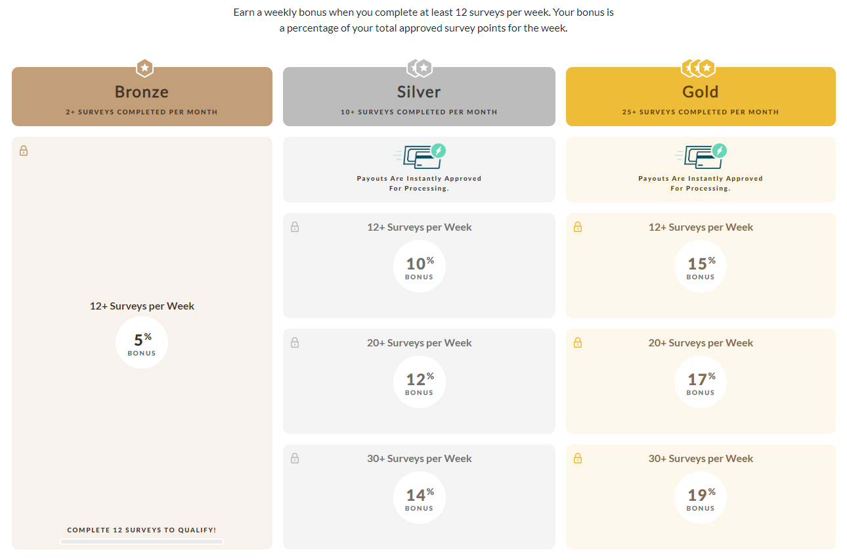Viewport: 847px width, 560px height.
Task: Click the Gold instant payout card icon
Action: (700, 156)
